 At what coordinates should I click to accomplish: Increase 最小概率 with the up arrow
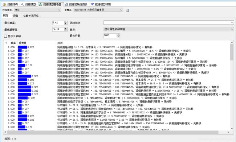[x=66, y=22]
